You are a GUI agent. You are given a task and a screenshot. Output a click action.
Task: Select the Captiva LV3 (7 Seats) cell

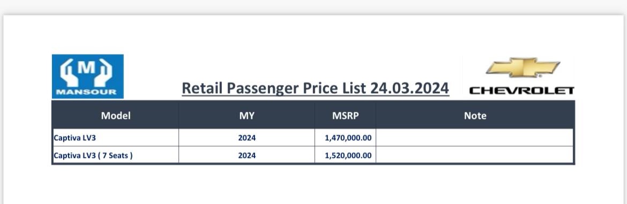pos(116,155)
